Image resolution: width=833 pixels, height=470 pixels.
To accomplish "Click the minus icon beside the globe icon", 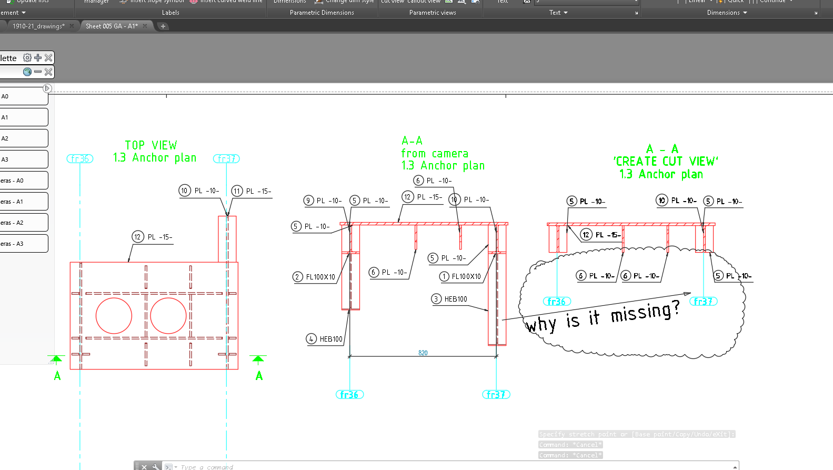I will click(x=38, y=72).
